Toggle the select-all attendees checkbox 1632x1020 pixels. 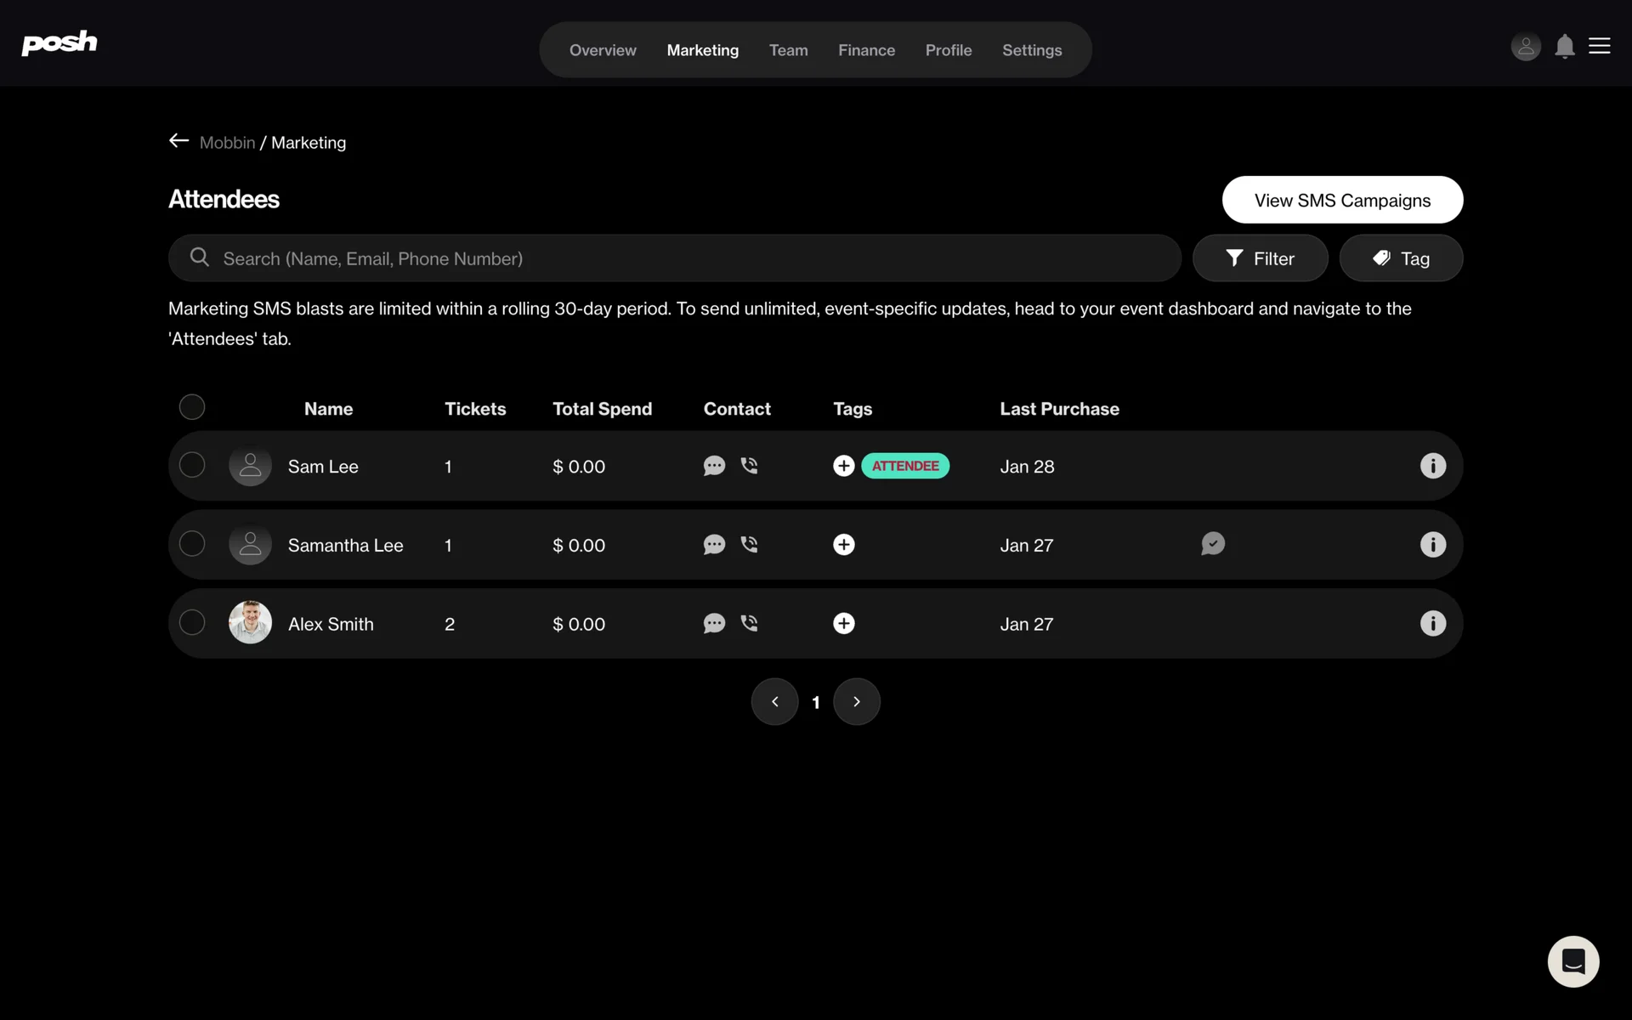tap(192, 407)
